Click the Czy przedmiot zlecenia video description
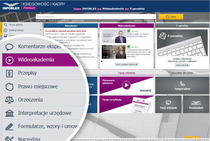This screenshot has height=141, width=210. 139,53
